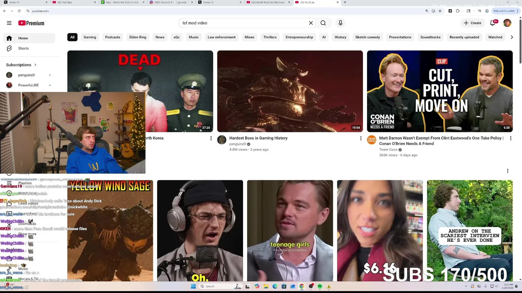The height and width of the screenshot is (293, 522).
Task: Open the Chrome taskbar icon
Action: tap(302, 286)
